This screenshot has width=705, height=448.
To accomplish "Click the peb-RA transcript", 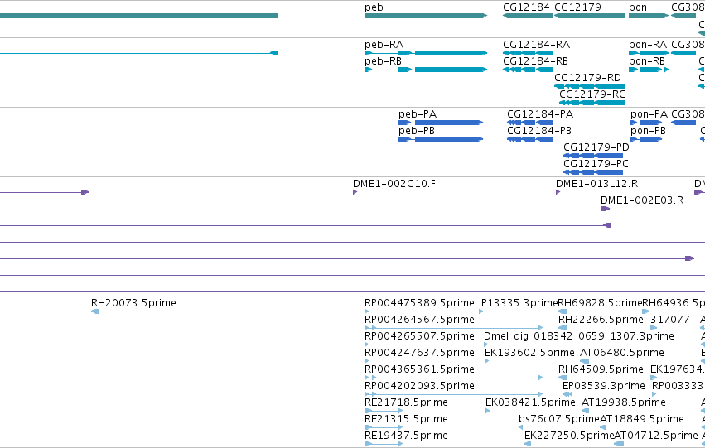I will point(426,53).
